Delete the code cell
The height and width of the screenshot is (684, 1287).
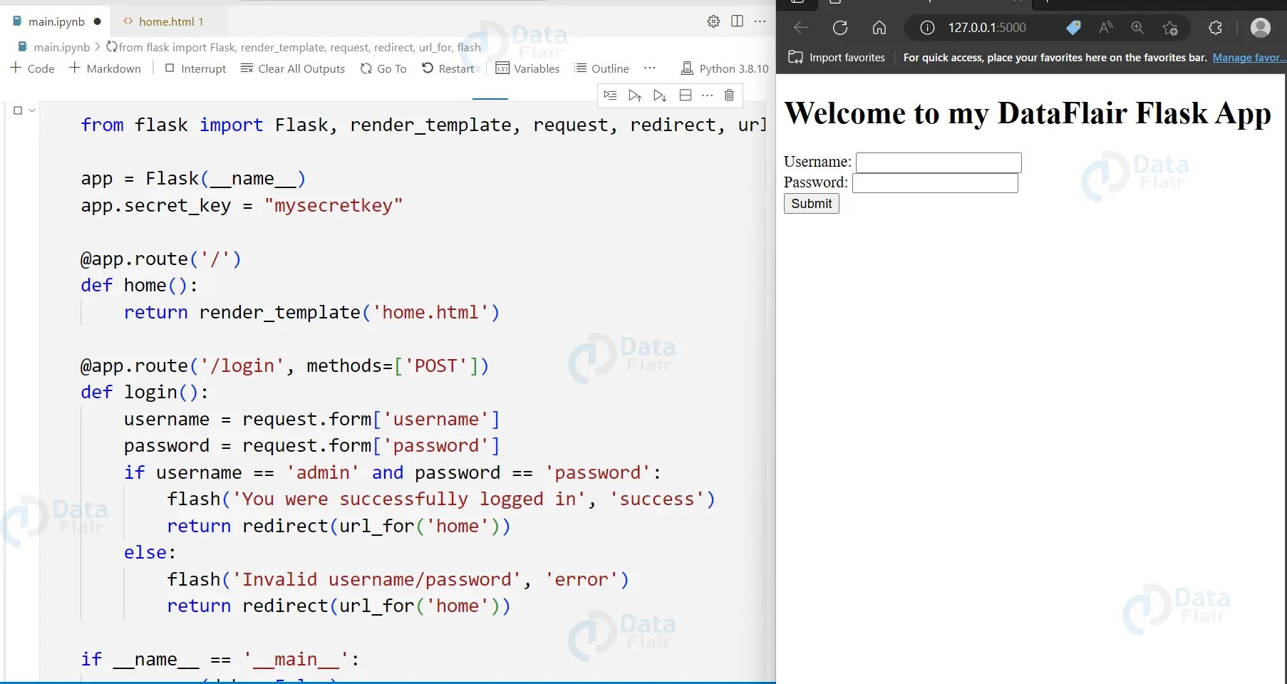[x=729, y=95]
